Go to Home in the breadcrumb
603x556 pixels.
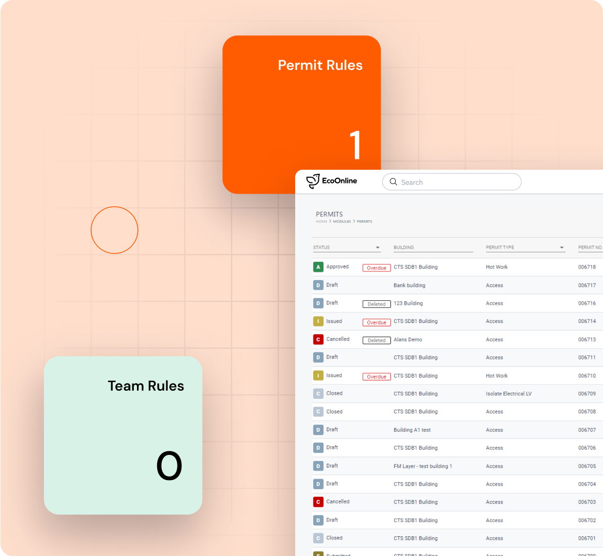click(x=321, y=221)
